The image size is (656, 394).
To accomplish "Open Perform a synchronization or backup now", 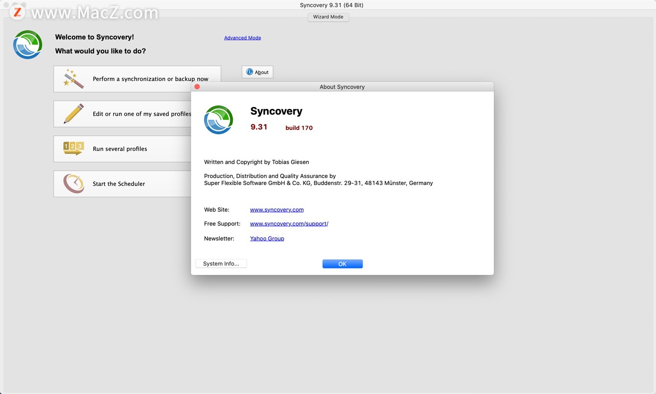I will click(137, 79).
